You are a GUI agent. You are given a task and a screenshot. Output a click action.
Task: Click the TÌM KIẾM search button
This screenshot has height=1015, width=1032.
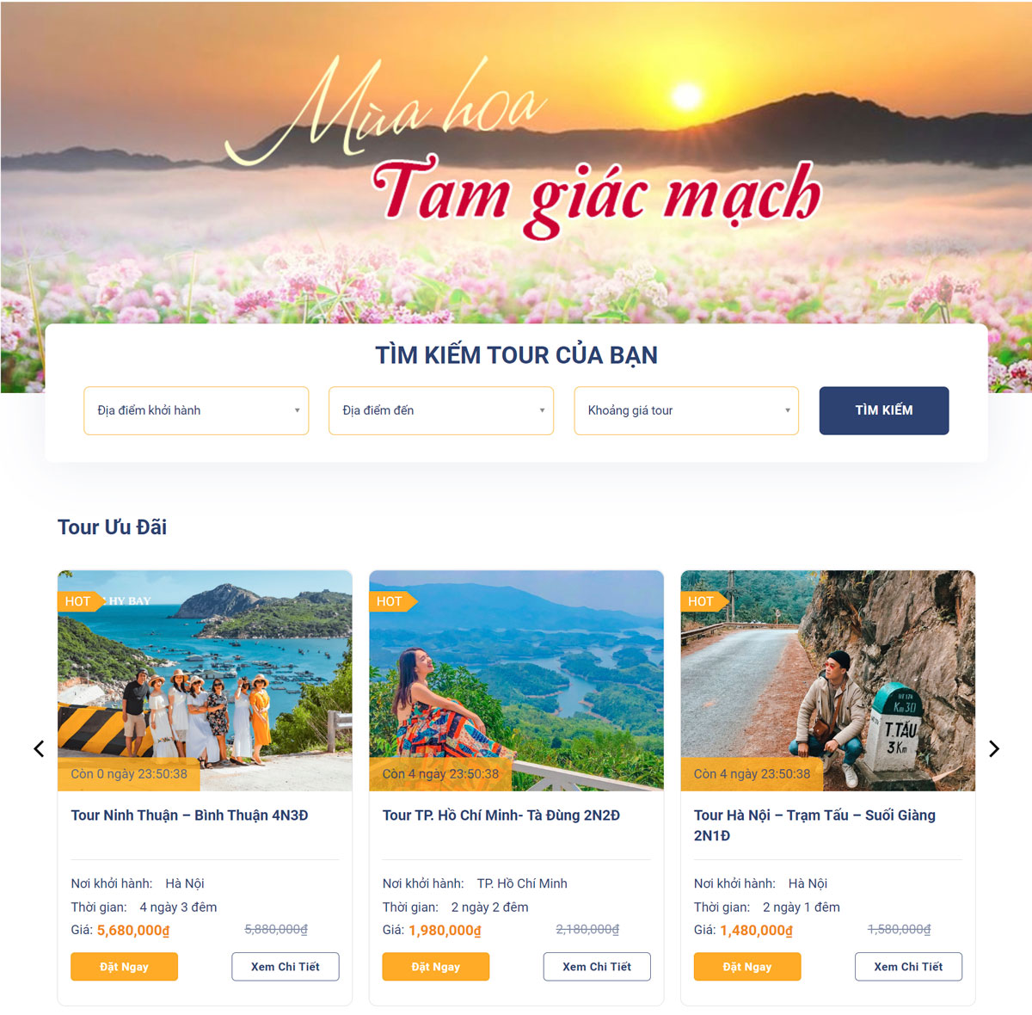pos(884,410)
